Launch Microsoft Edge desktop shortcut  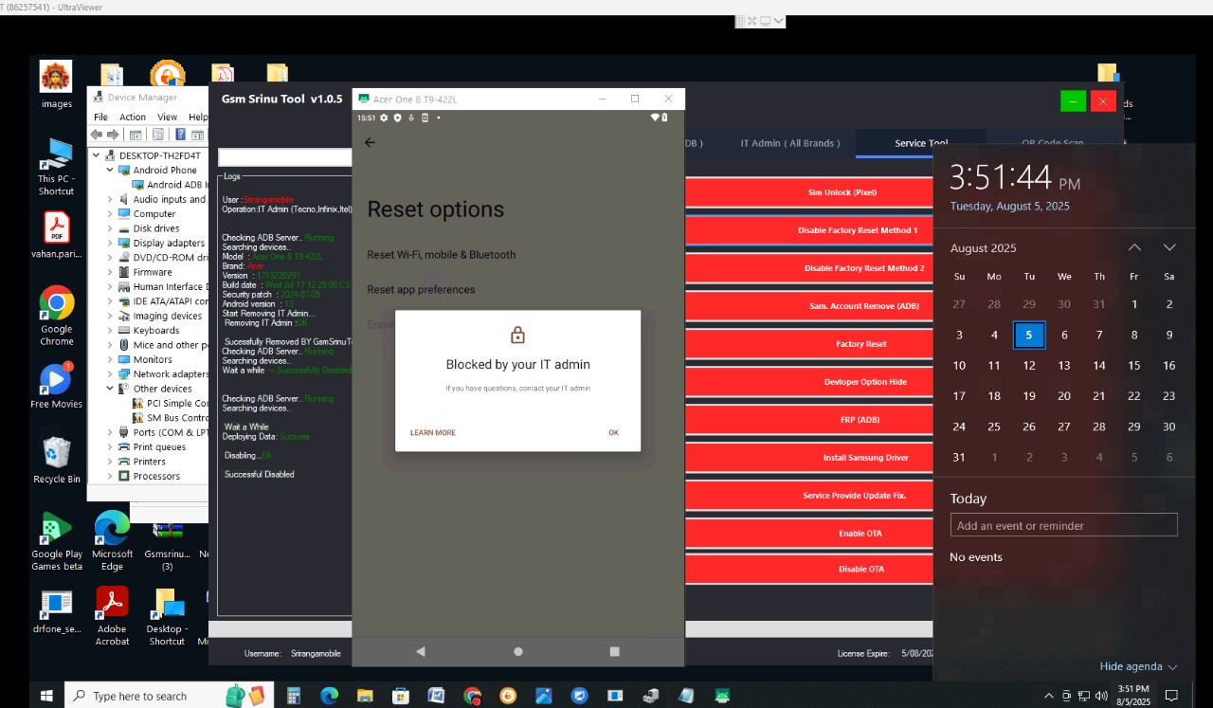[x=112, y=530]
